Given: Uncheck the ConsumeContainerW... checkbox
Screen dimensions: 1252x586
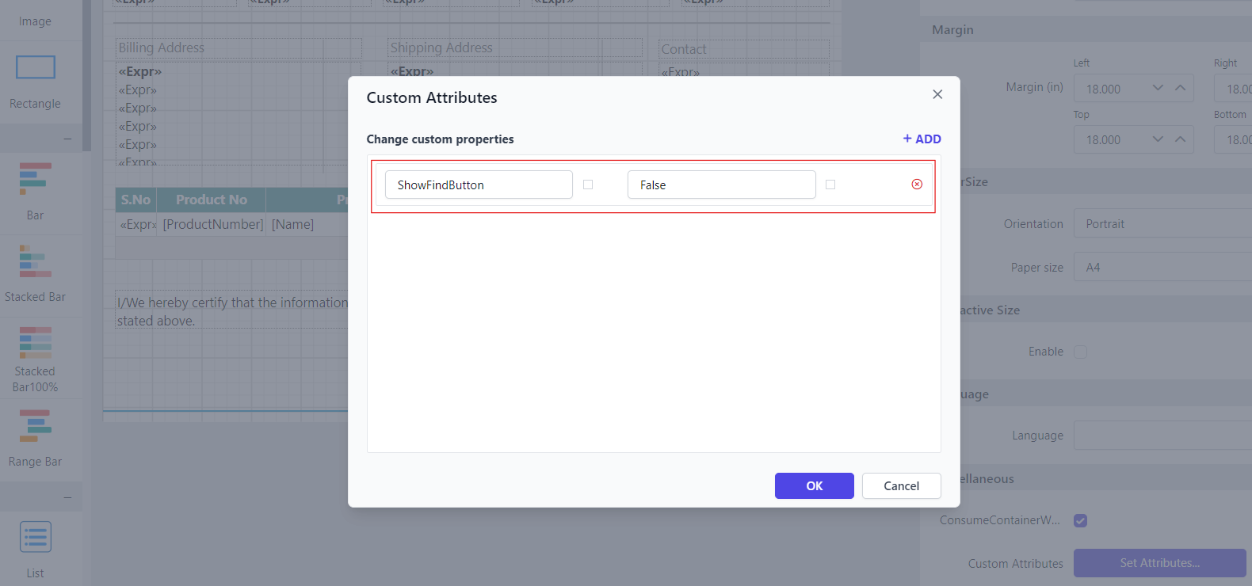Looking at the screenshot, I should [x=1080, y=520].
